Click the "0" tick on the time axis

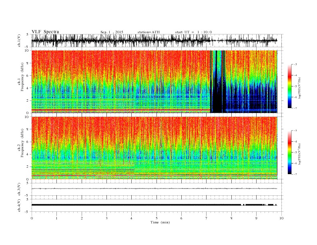click(x=32, y=218)
